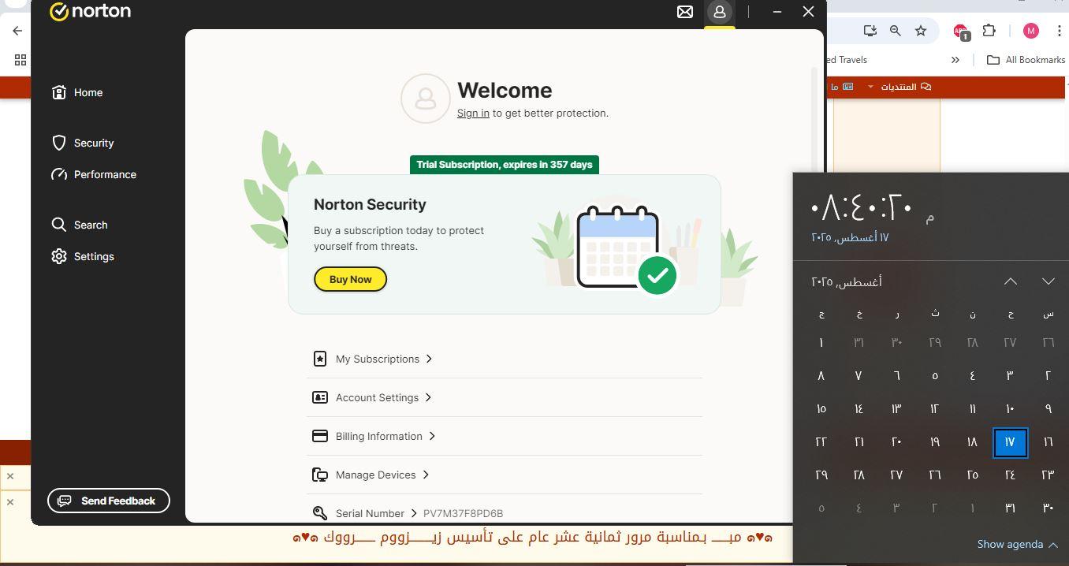
Task: Bookmark this page with star icon
Action: point(921,31)
